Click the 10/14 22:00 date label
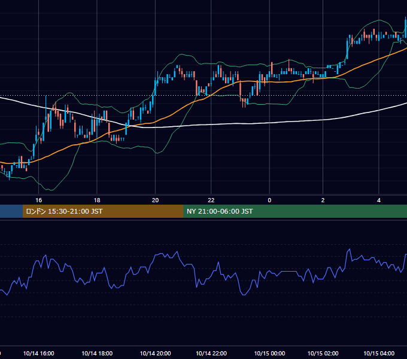407x359 pixels. (x=211, y=353)
